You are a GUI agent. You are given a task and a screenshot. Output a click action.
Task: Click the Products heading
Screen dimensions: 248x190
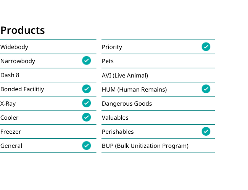pos(23,30)
